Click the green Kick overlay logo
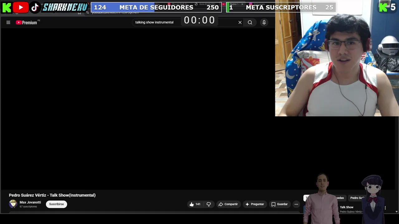Screen dimensions: 399x224 pos(6,7)
